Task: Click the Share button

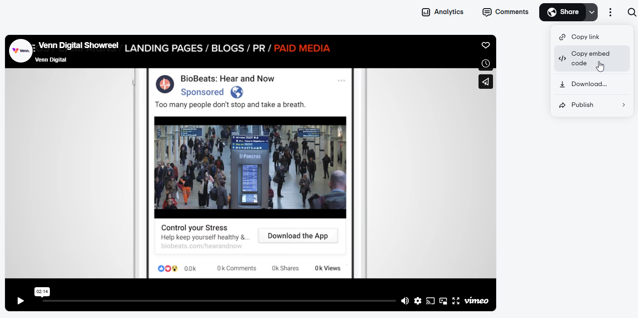Action: coord(563,12)
